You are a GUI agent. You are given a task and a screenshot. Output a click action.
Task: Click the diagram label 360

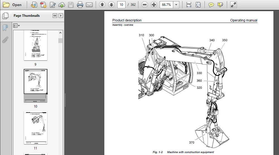click(199, 81)
